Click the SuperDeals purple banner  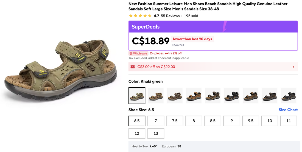176,27
